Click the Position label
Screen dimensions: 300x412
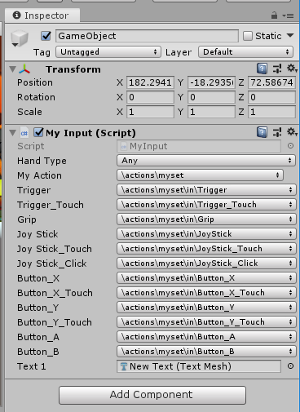(35, 82)
